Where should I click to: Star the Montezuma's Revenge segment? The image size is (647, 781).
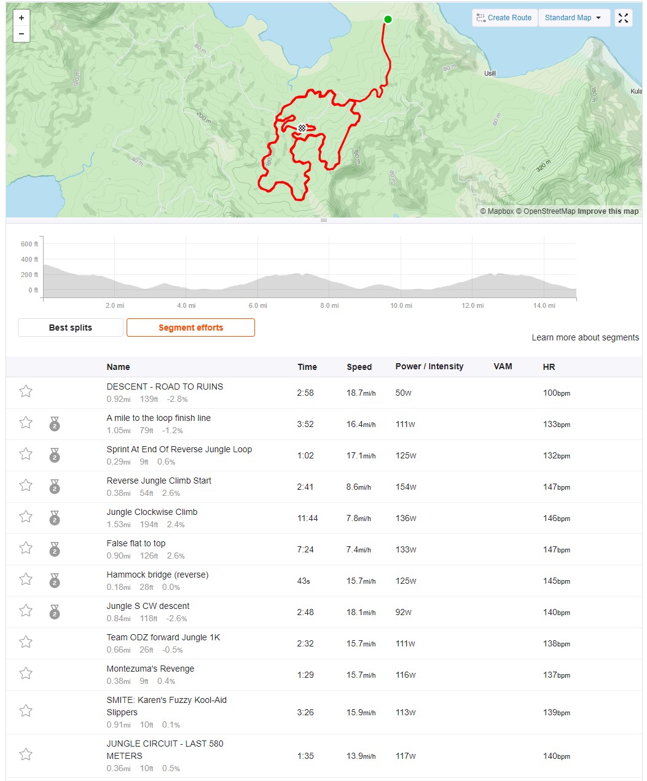26,673
